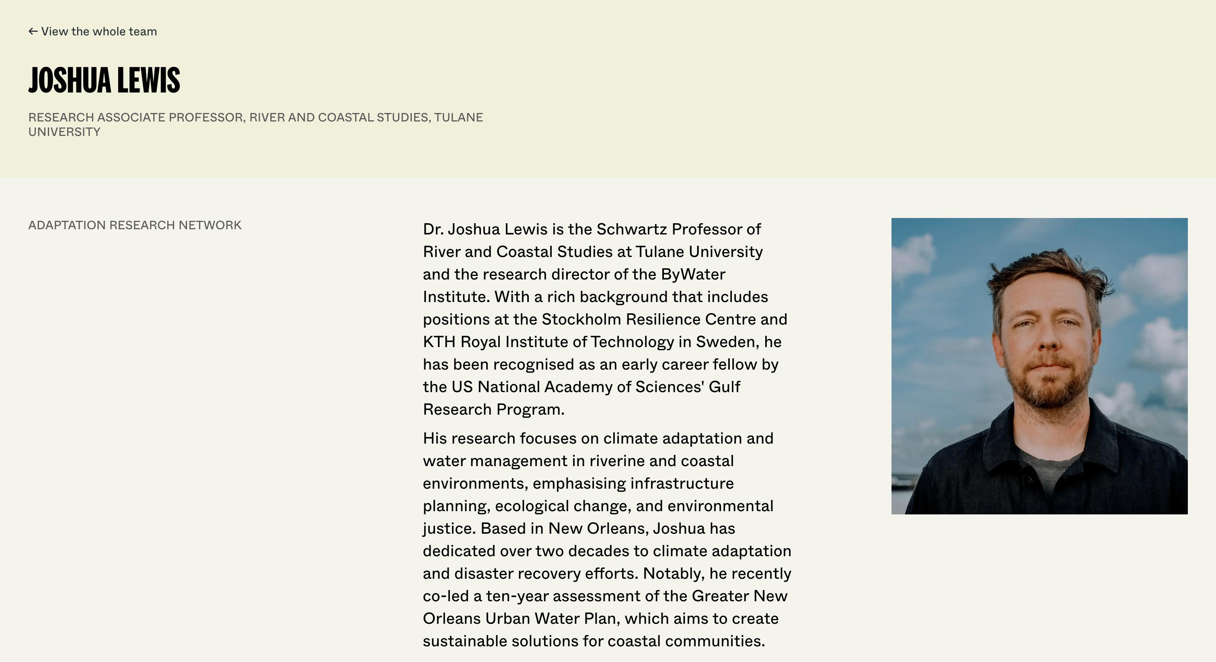This screenshot has height=662, width=1216.
Task: Click "sustainable solutions for coastal communities" text
Action: point(593,641)
